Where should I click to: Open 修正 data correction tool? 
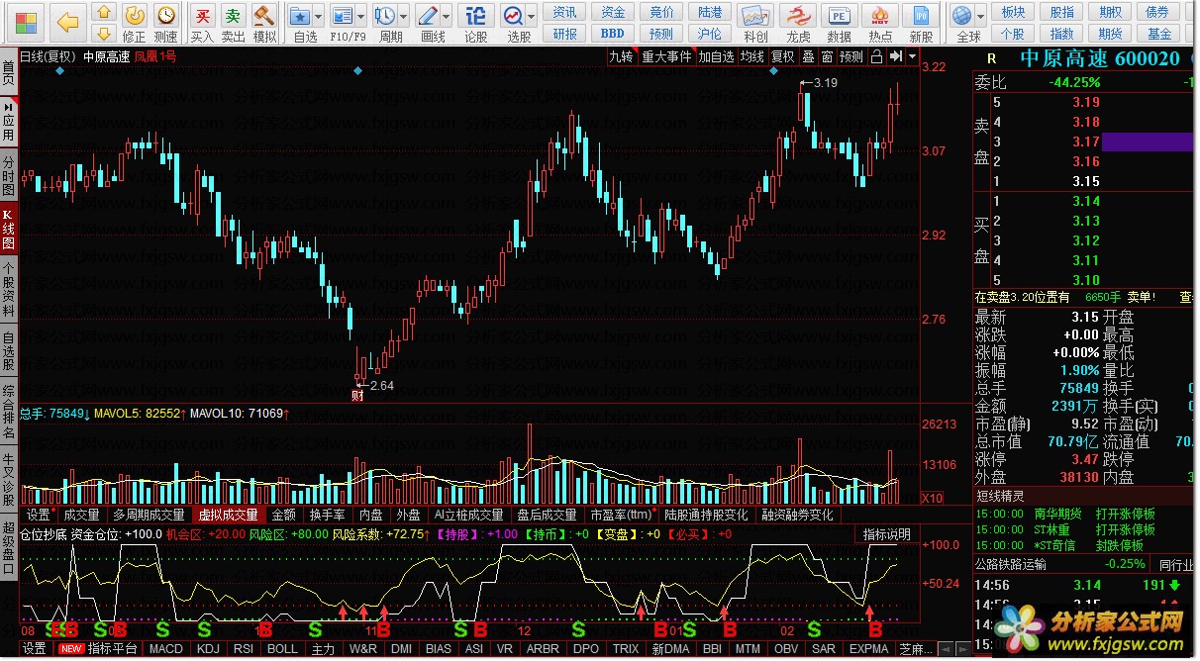click(x=136, y=23)
